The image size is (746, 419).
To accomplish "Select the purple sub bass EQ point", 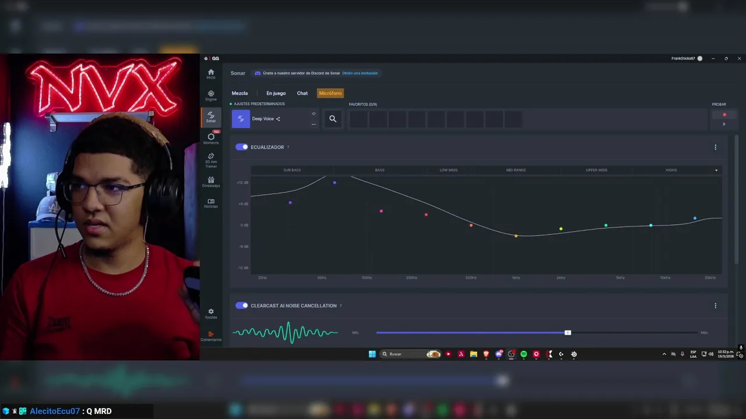I will pyautogui.click(x=290, y=203).
